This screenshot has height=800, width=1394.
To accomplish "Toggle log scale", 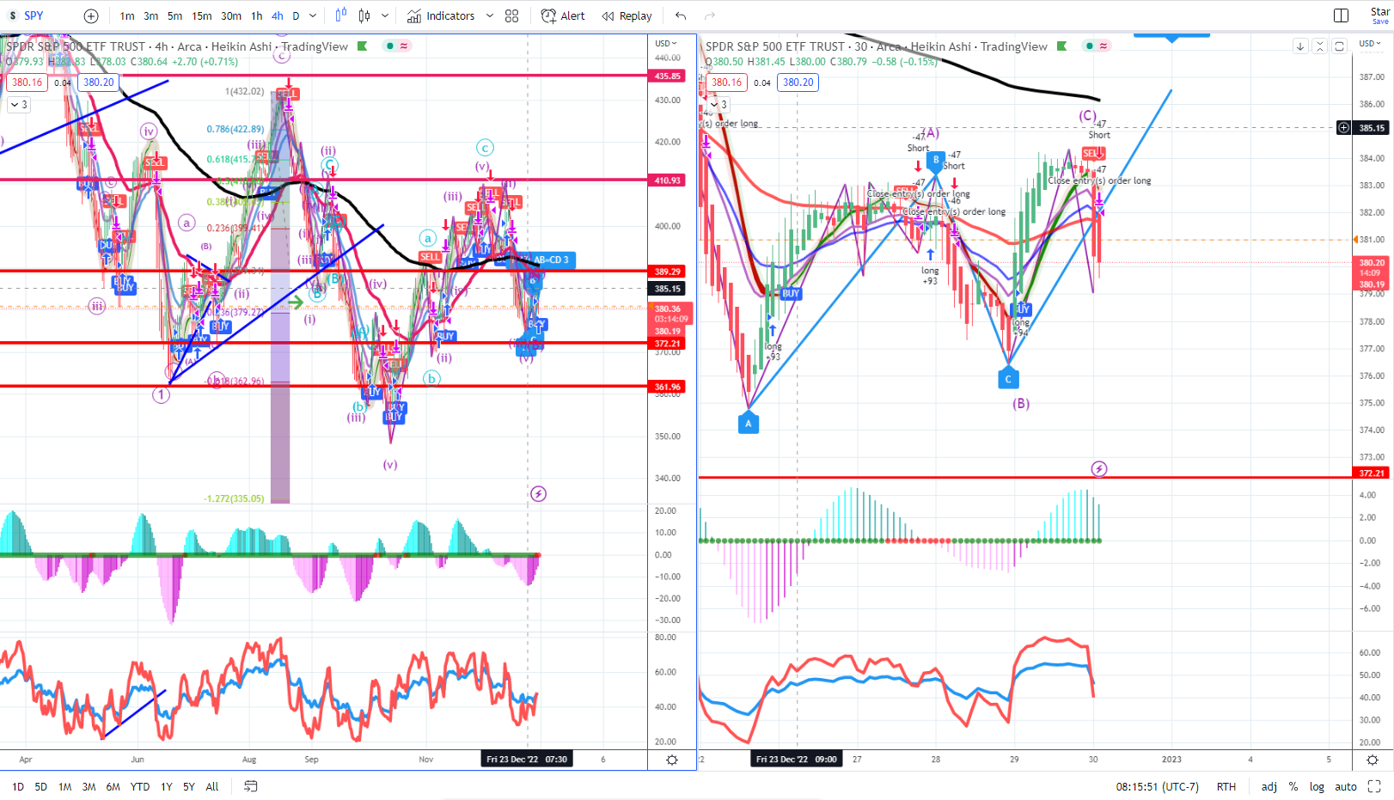I will coord(1317,786).
